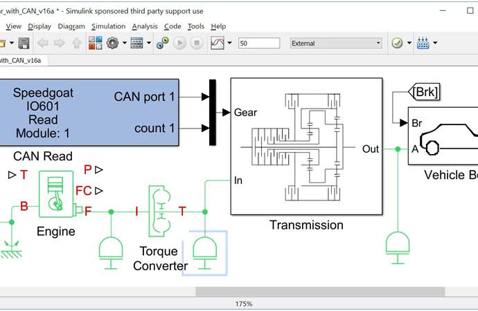Open Model Configuration Parameters gear icon
The image size is (478, 311).
pyautogui.click(x=114, y=43)
